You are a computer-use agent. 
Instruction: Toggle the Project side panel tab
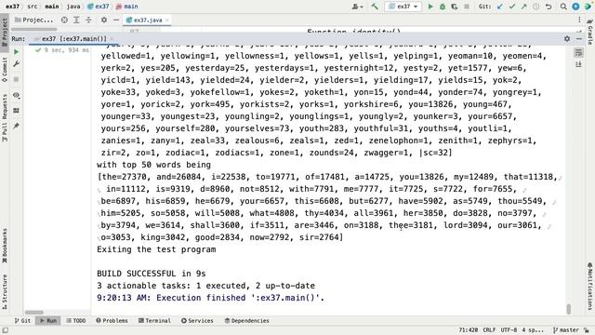[5, 33]
